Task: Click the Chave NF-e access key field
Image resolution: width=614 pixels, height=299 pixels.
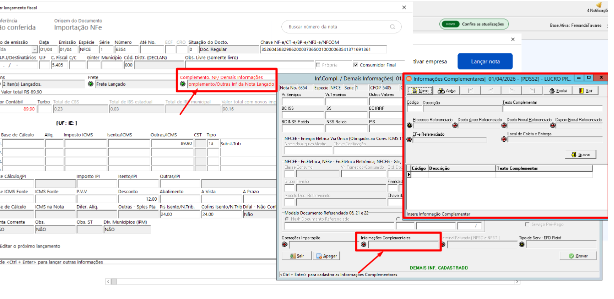Action: tap(324, 49)
